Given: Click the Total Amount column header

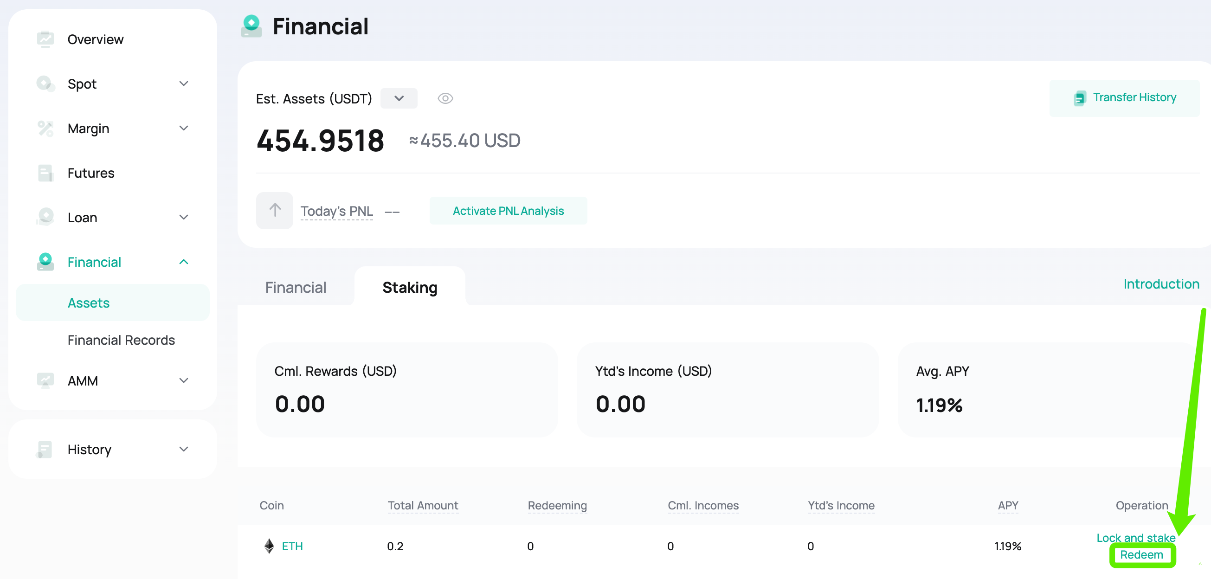Looking at the screenshot, I should click(423, 505).
